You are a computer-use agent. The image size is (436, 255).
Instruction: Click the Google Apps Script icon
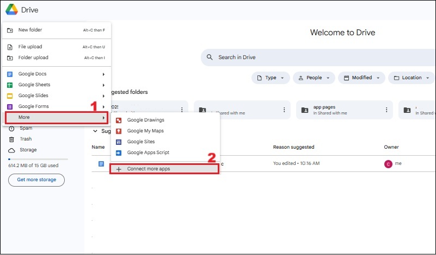coord(119,152)
